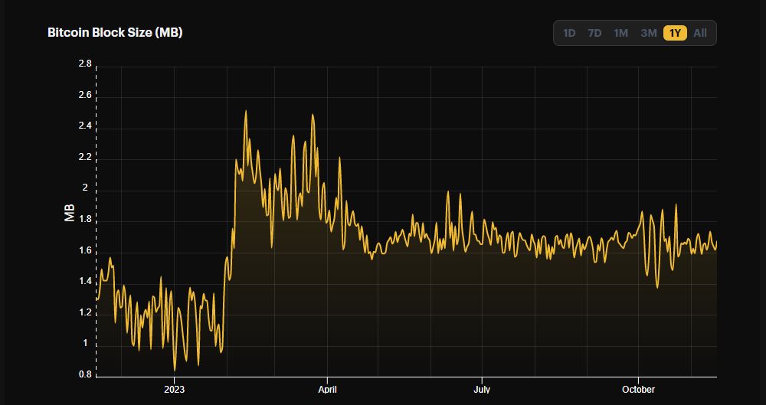Click the Bitcoin Block Size (MB) title

click(x=115, y=33)
